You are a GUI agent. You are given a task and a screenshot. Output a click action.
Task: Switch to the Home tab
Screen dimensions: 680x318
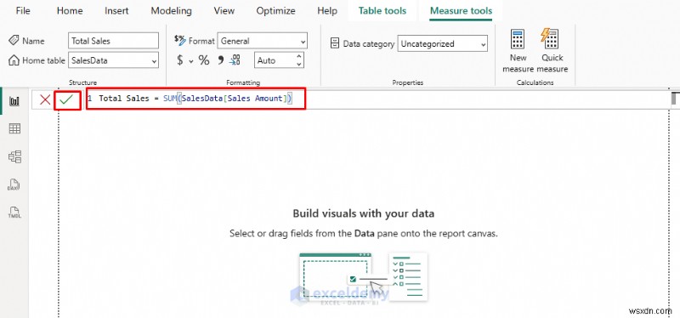pos(70,11)
